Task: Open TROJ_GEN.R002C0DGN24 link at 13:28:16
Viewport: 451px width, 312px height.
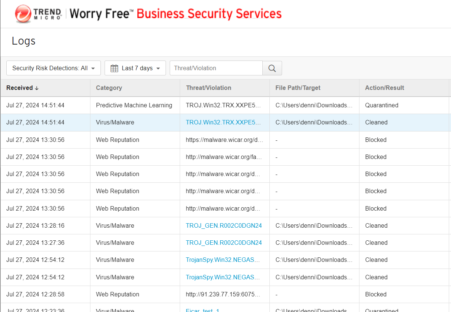Action: (224, 226)
